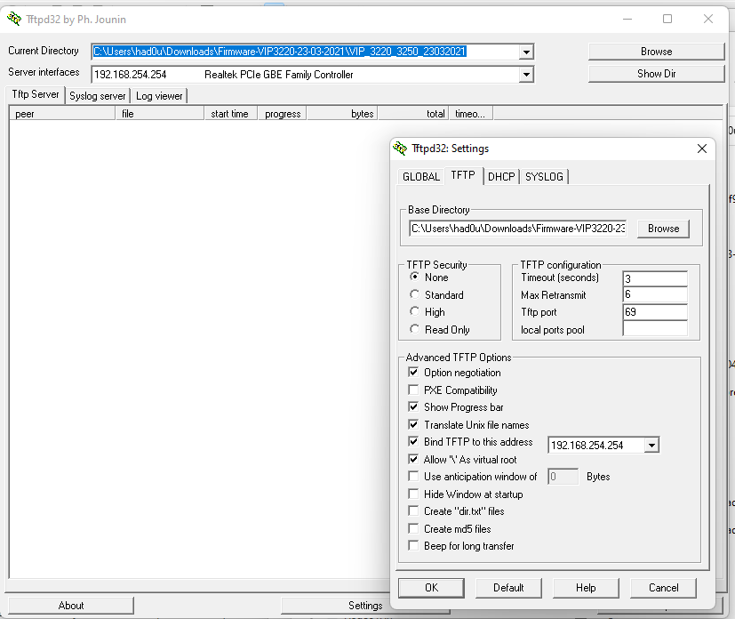Switch to the TFTP settings tab
Viewport: 735px width, 619px height.
point(463,175)
